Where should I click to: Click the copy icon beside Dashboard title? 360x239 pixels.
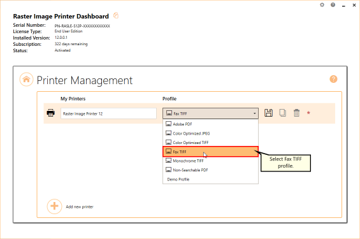coord(116,15)
